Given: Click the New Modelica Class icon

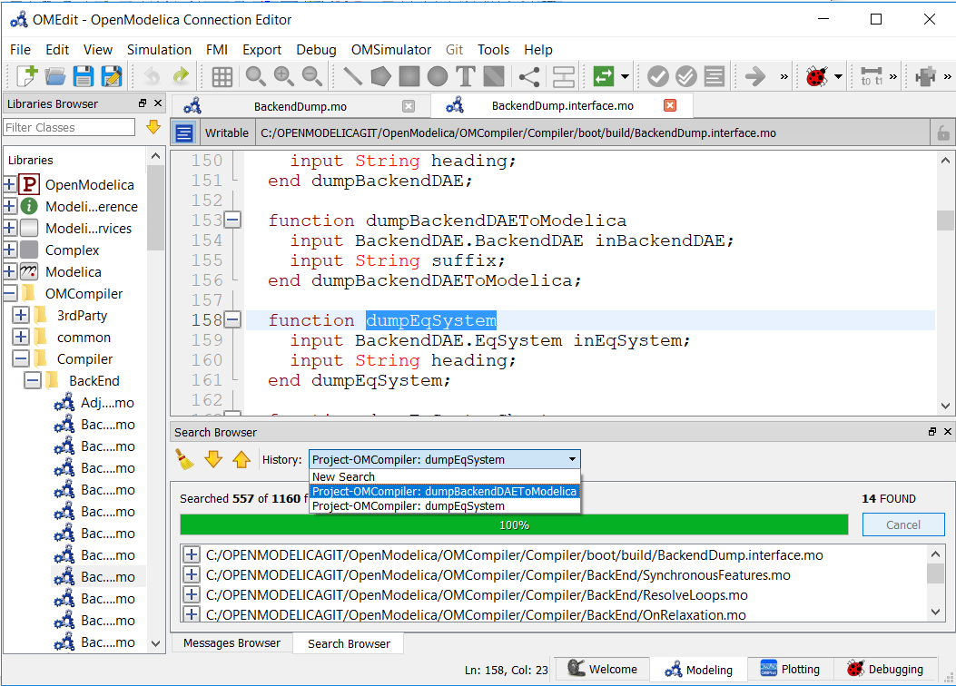Looking at the screenshot, I should [x=25, y=76].
